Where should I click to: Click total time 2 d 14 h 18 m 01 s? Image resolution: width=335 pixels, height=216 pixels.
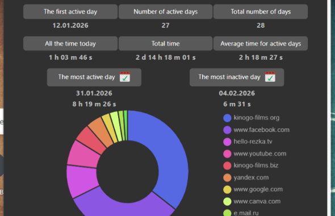(x=166, y=57)
